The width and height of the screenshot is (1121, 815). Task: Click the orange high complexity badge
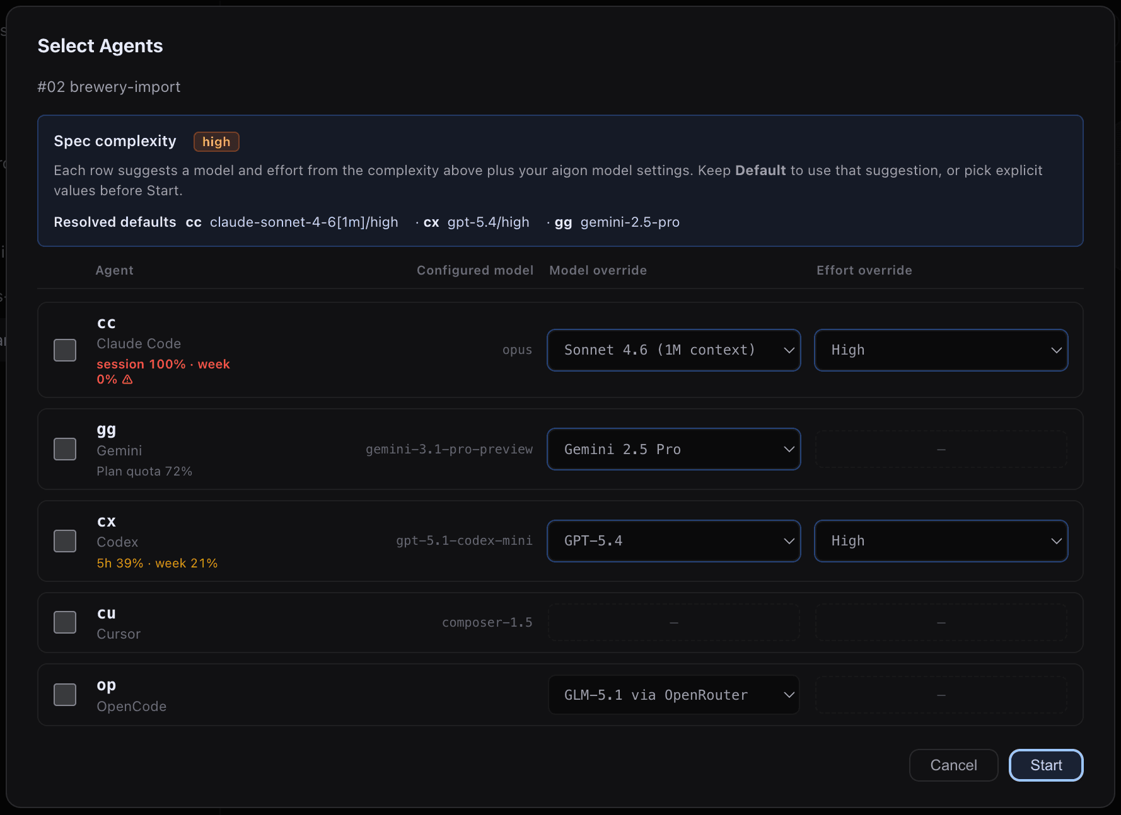pos(216,141)
